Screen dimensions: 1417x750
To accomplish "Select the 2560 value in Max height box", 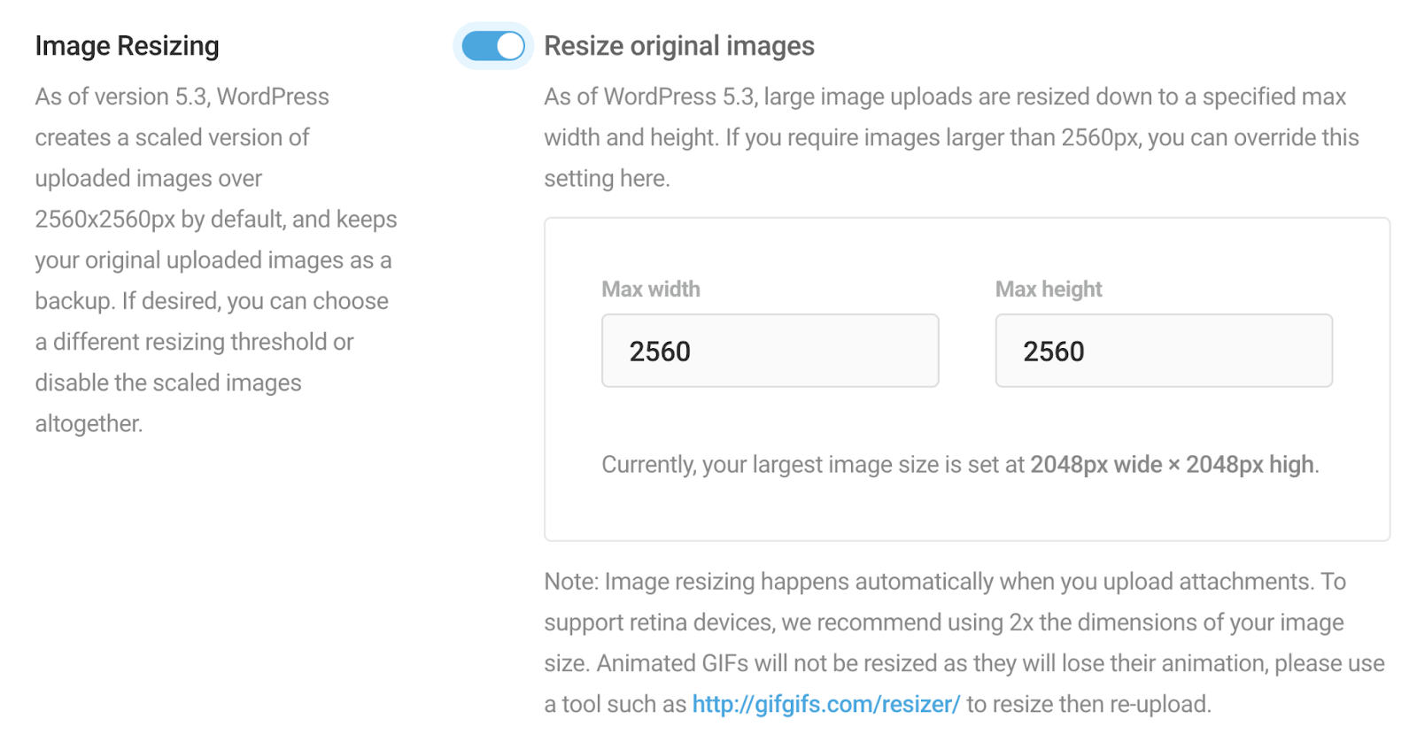I will pos(1054,351).
